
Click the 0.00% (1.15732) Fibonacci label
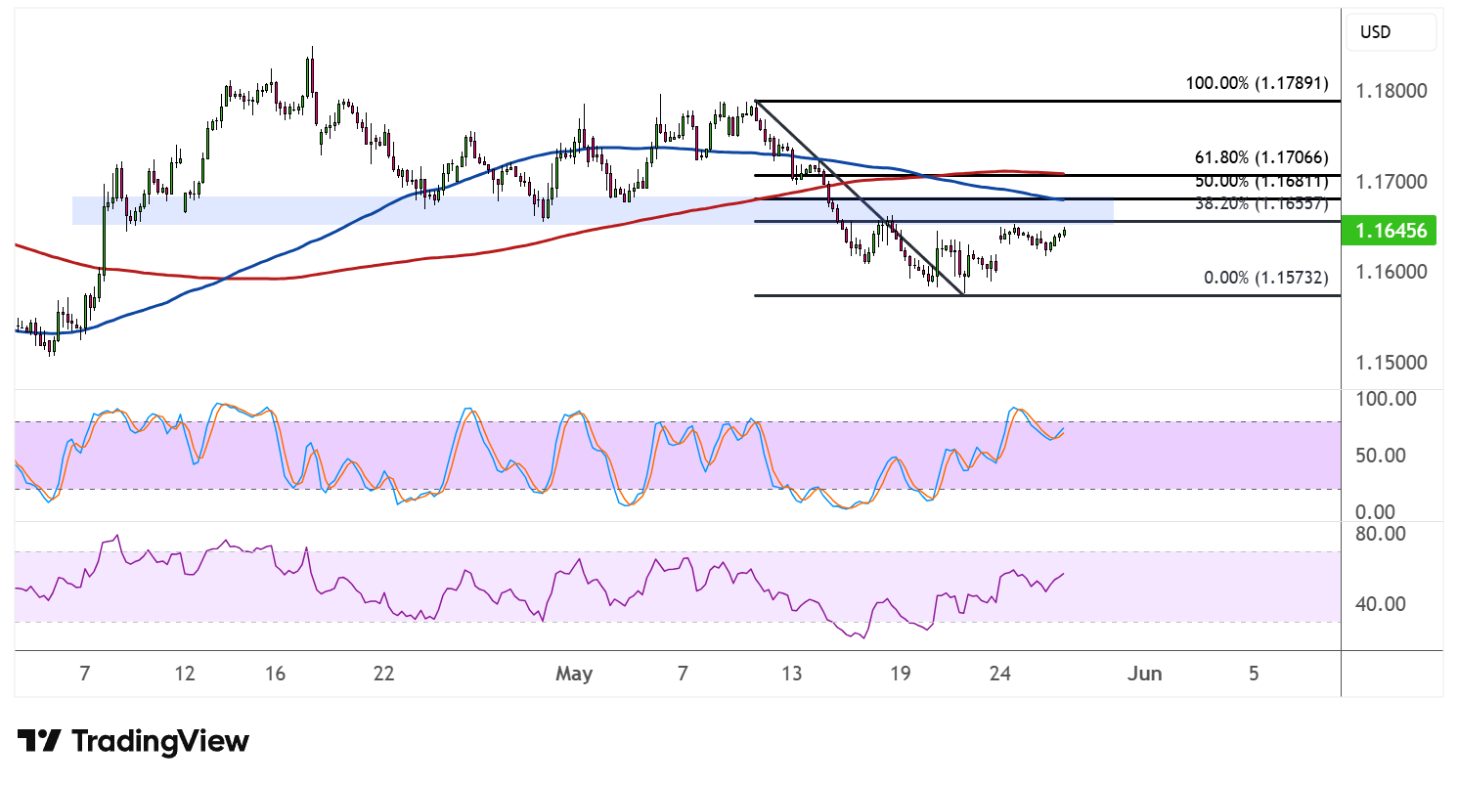(1265, 278)
